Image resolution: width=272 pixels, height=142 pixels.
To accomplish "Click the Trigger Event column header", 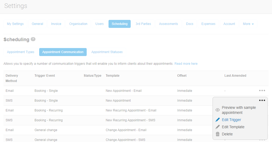I will click(x=45, y=76).
